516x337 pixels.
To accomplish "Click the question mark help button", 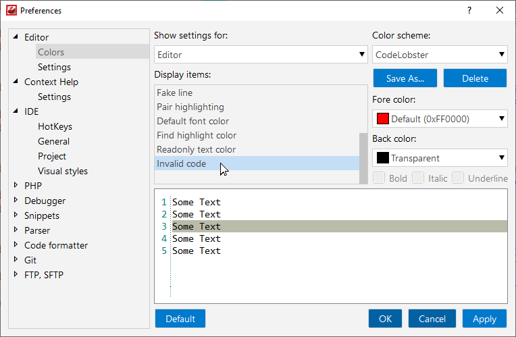I will tap(469, 11).
